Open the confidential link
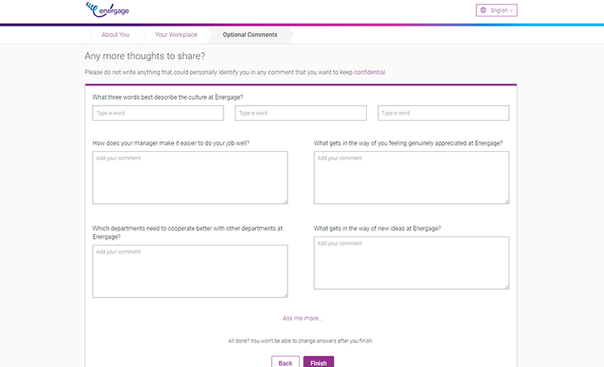The height and width of the screenshot is (367, 604). point(369,72)
